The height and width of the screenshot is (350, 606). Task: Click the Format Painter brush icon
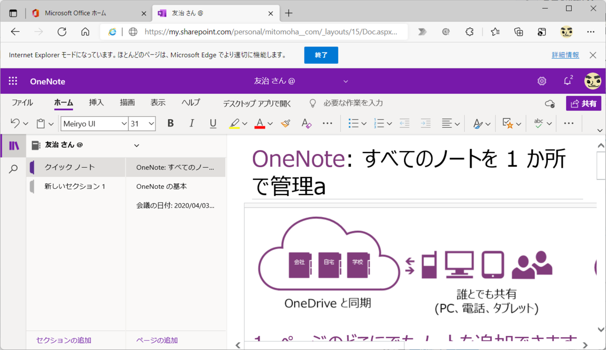(x=285, y=123)
